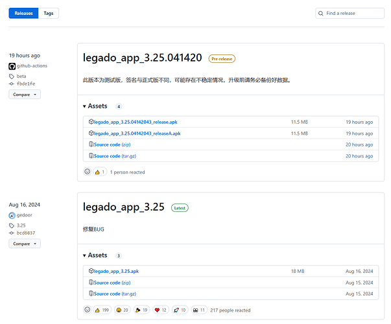Open emoji reaction picker for pre-release
The height and width of the screenshot is (324, 391).
87,172
